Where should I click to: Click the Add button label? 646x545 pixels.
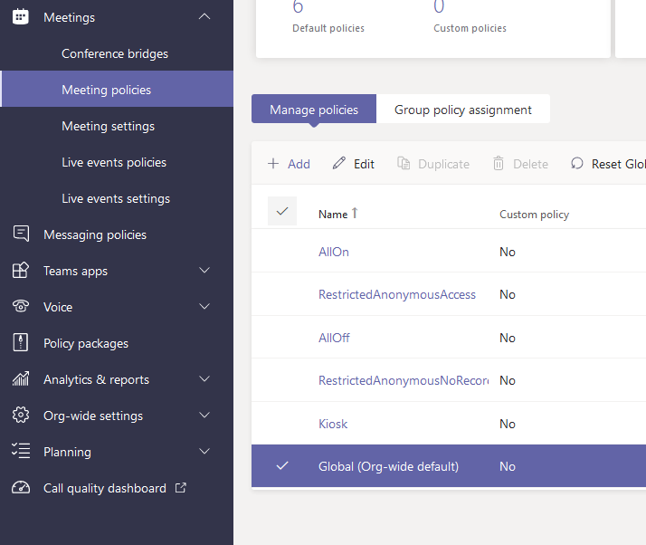299,164
